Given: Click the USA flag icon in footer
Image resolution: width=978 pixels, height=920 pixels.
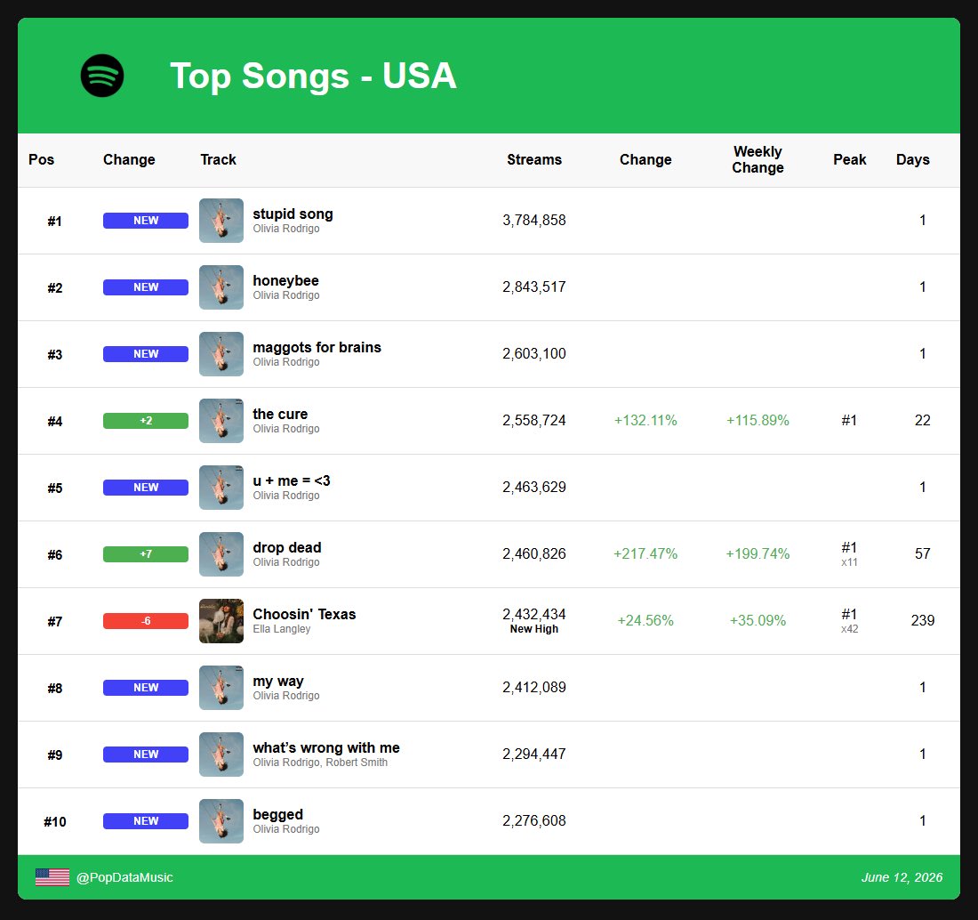Looking at the screenshot, I should pos(52,877).
